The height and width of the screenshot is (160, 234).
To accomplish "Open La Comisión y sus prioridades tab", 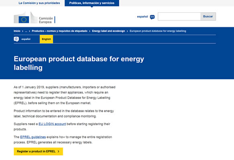I will coord(39,3).
